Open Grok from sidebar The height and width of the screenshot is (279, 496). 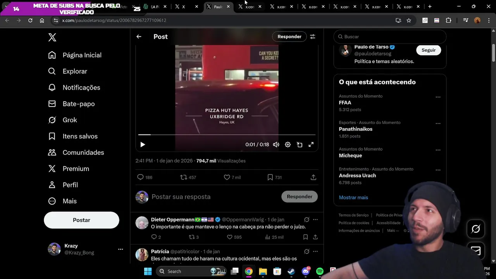point(62,120)
